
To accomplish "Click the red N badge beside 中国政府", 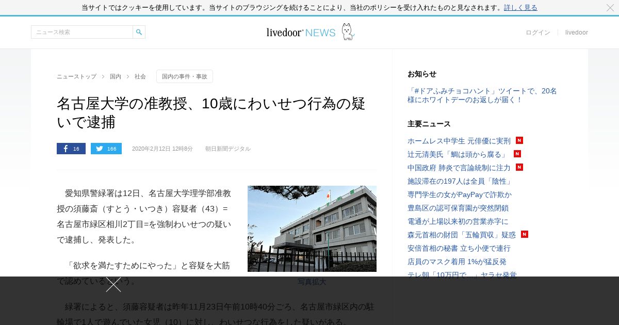I will [519, 167].
